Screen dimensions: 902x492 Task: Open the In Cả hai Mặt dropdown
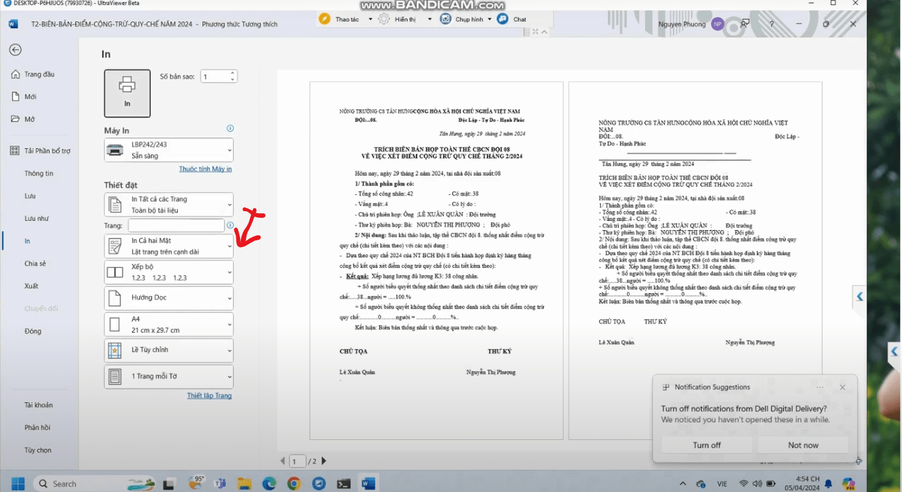[169, 246]
